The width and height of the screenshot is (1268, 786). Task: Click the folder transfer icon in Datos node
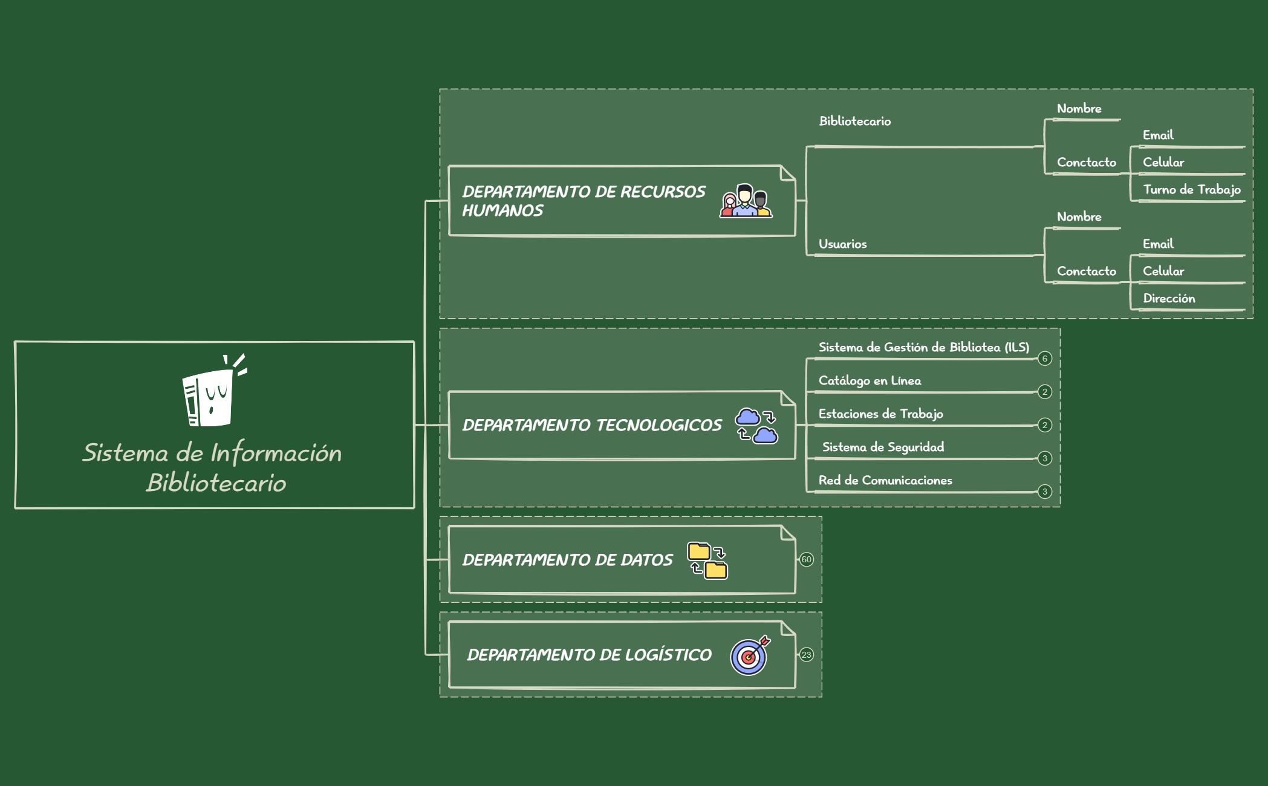(707, 560)
